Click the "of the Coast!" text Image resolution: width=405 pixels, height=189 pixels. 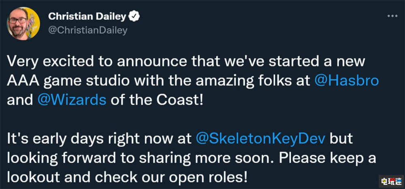155,98
